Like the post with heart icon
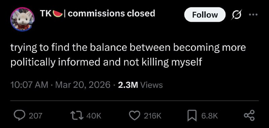 [135, 116]
